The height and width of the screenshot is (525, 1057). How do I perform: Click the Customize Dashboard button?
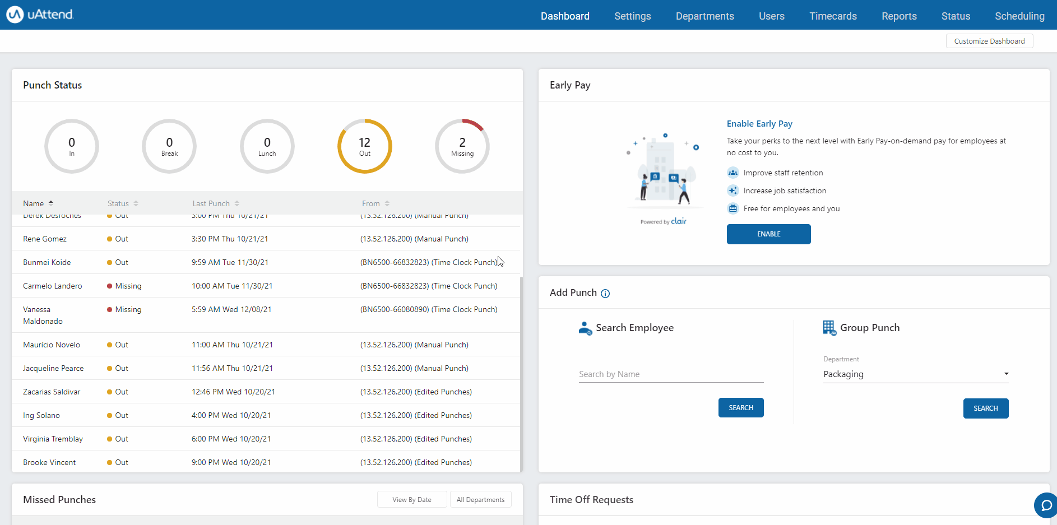coord(989,41)
